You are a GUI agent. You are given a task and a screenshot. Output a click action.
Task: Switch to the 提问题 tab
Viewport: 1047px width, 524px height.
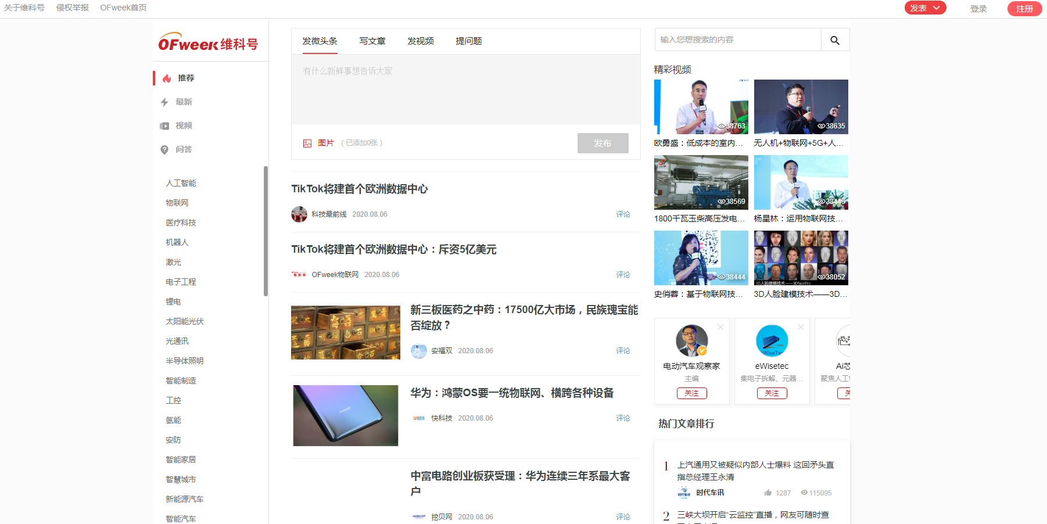[x=468, y=41]
